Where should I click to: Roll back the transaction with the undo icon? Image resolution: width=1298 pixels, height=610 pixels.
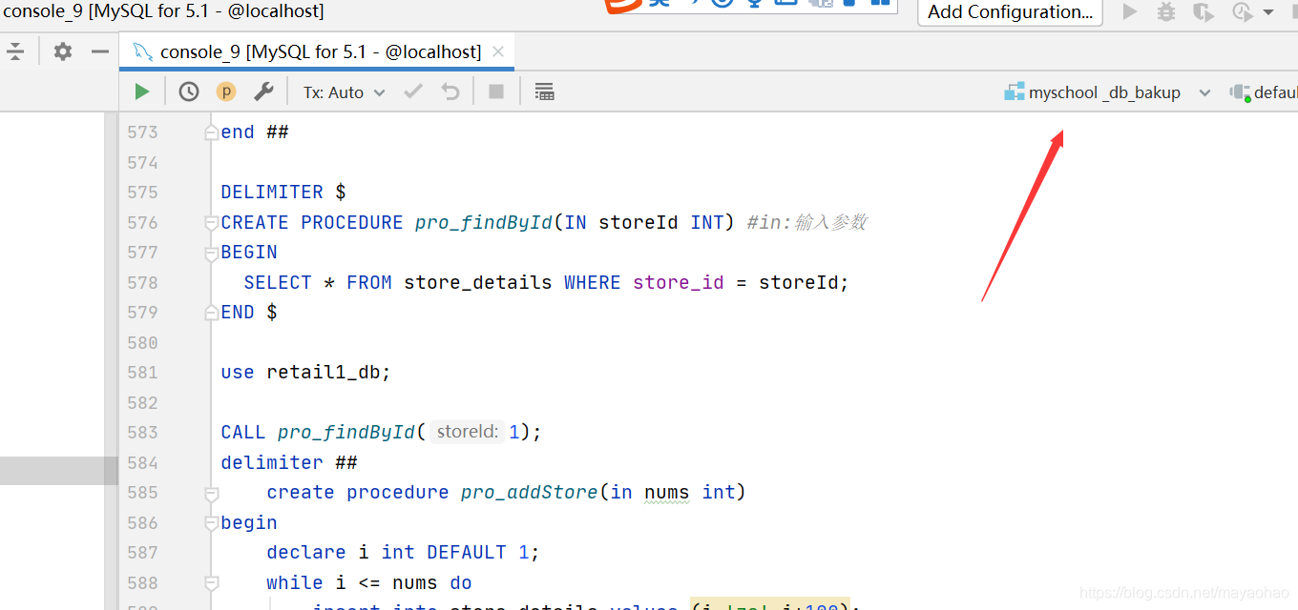pyautogui.click(x=449, y=91)
